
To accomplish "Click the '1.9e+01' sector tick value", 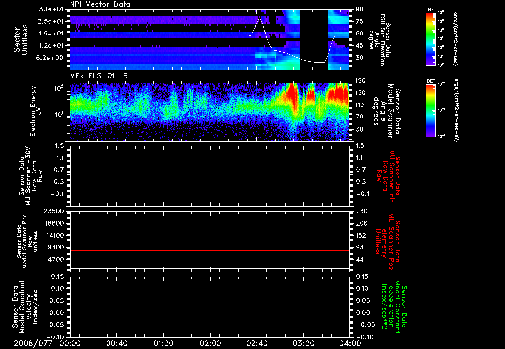I will (x=51, y=34).
